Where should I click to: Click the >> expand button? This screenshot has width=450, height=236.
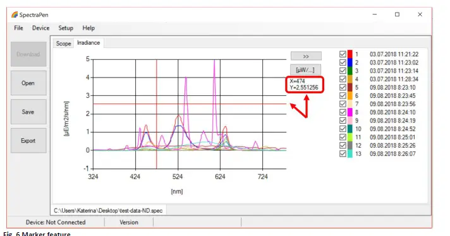(x=306, y=56)
